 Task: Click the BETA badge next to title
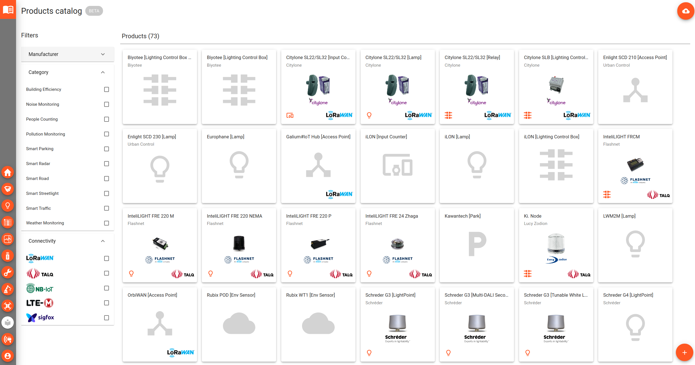pos(94,11)
